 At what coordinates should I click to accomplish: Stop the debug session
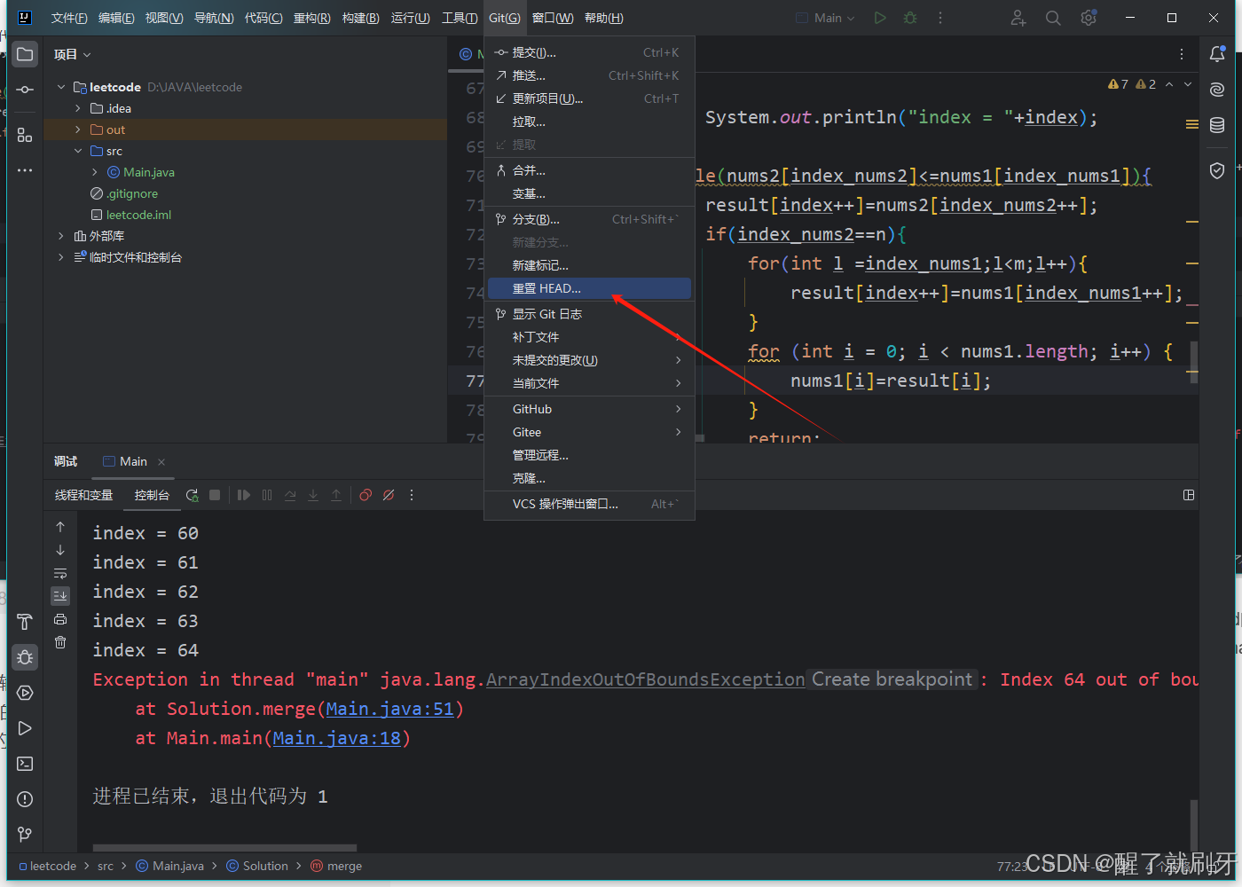point(215,495)
